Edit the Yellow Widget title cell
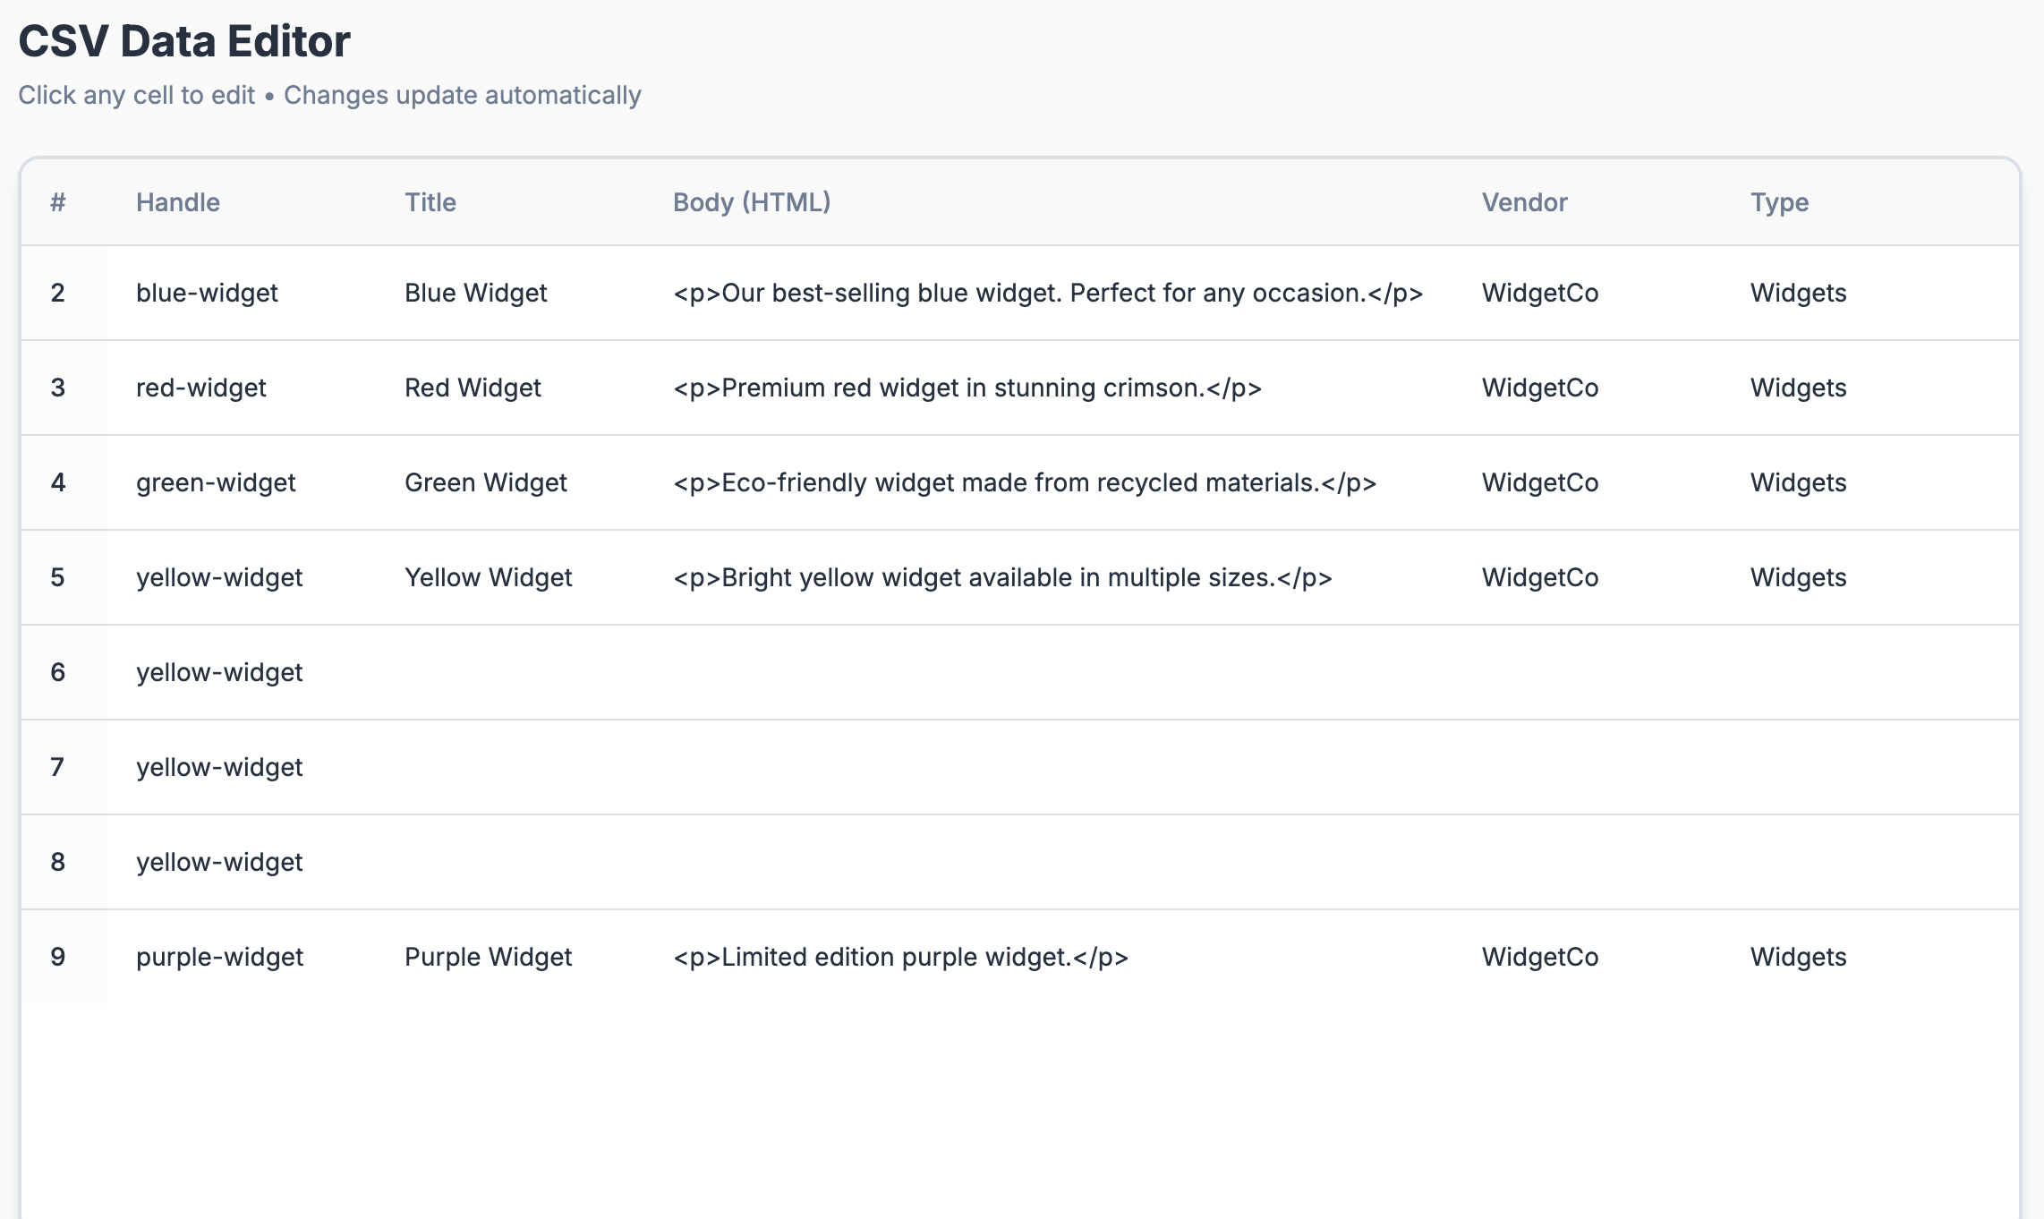Image resolution: width=2044 pixels, height=1219 pixels. coord(489,577)
